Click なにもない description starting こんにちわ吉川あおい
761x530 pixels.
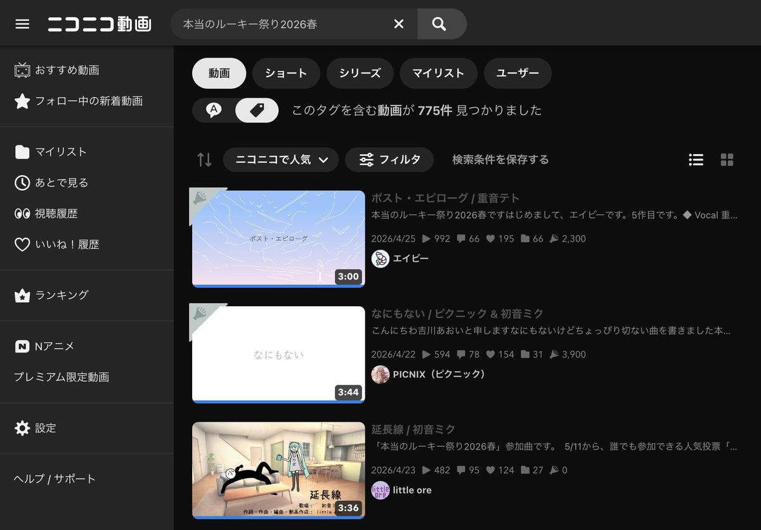(x=551, y=331)
